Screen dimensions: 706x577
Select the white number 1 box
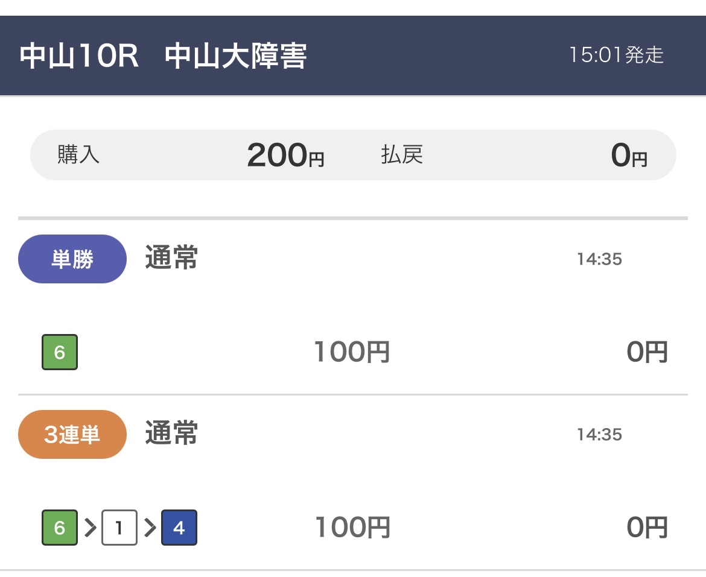click(119, 528)
